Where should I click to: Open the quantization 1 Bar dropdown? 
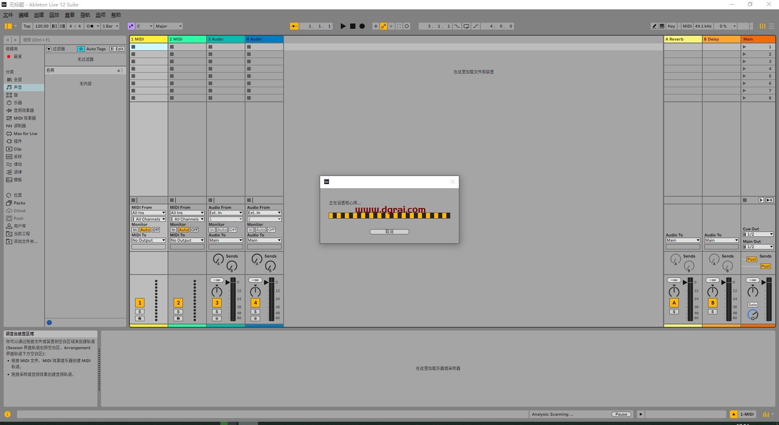110,26
